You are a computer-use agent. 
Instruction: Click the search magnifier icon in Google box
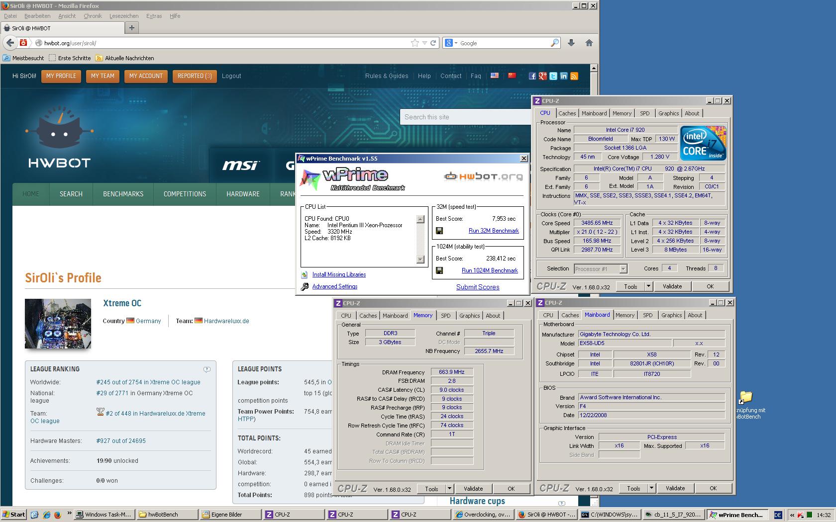[554, 43]
